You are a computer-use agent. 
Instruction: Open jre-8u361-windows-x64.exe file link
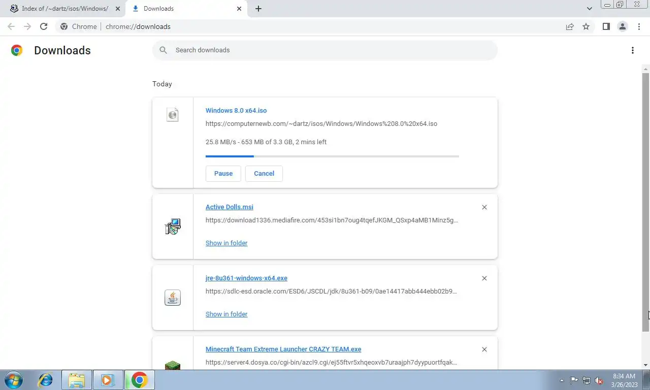coord(246,278)
